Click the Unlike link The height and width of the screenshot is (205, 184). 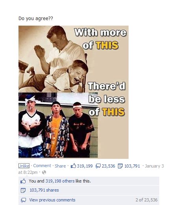[24, 166]
